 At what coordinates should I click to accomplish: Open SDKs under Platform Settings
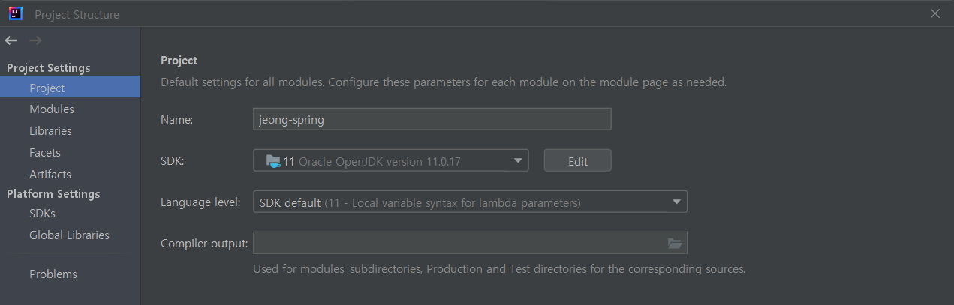42,213
